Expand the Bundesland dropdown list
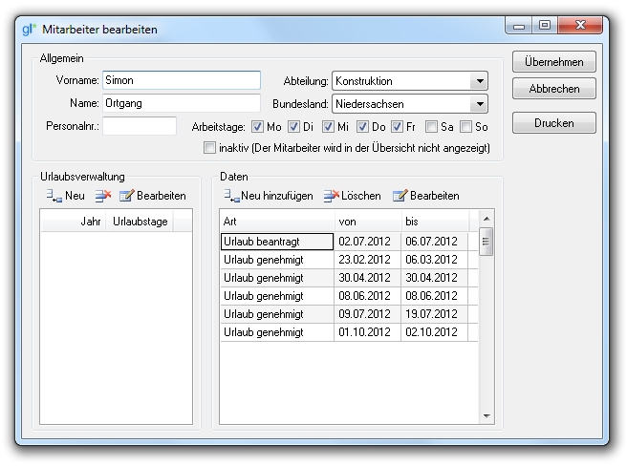This screenshot has width=627, height=466. pyautogui.click(x=479, y=104)
